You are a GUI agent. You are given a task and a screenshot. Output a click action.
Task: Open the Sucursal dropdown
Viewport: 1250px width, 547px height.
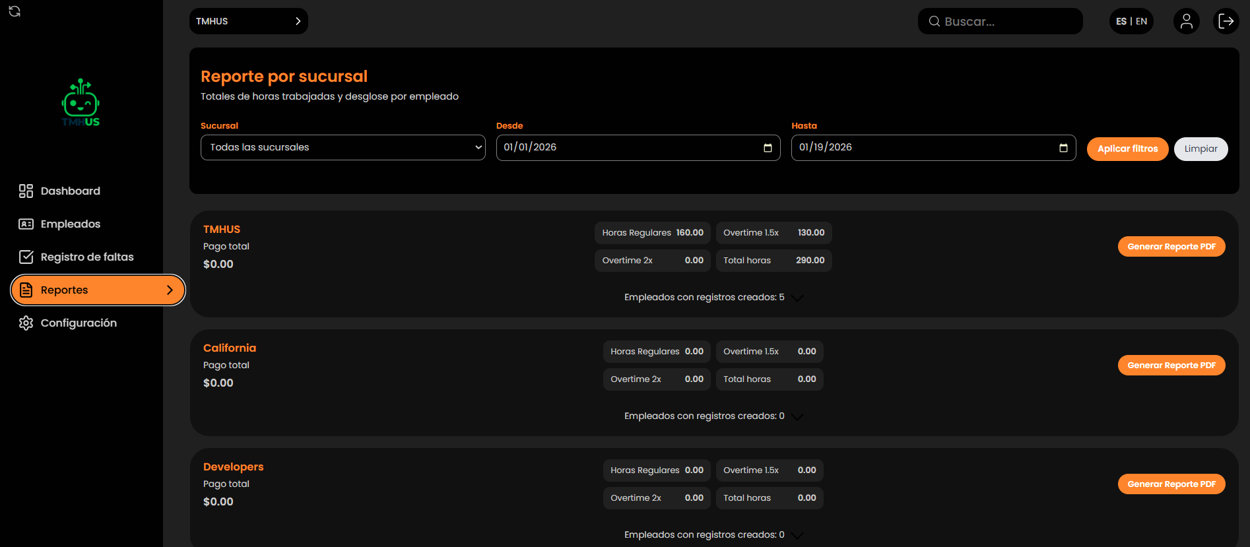(x=343, y=147)
